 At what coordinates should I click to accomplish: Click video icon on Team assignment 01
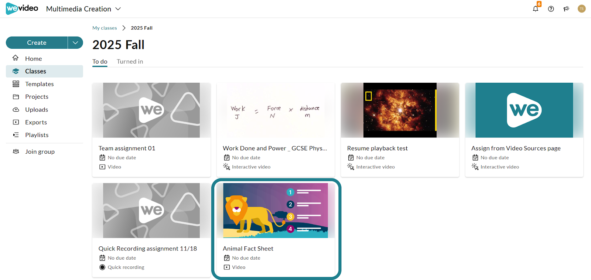coord(102,167)
